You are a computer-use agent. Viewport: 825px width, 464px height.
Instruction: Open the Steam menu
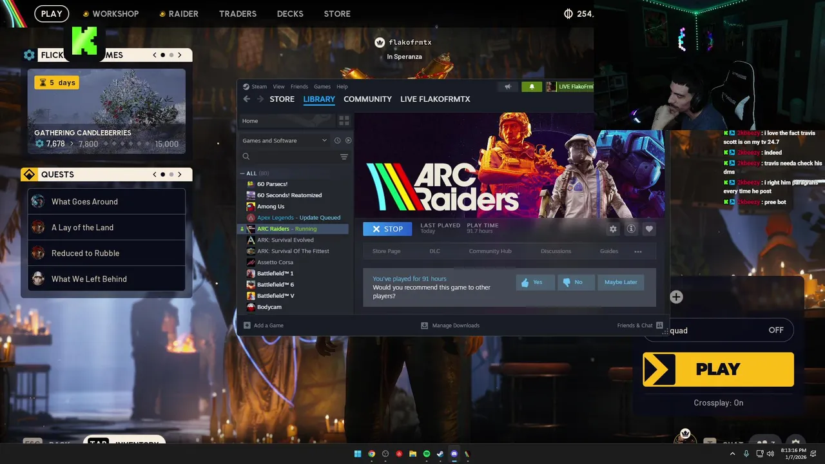pyautogui.click(x=259, y=86)
